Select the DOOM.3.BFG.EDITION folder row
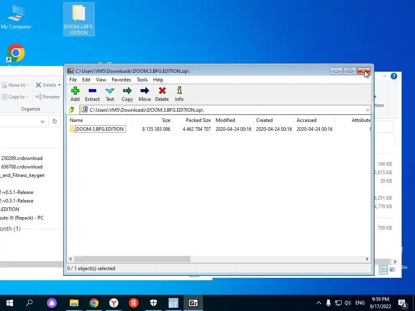The height and width of the screenshot is (311, 415). coord(218,129)
